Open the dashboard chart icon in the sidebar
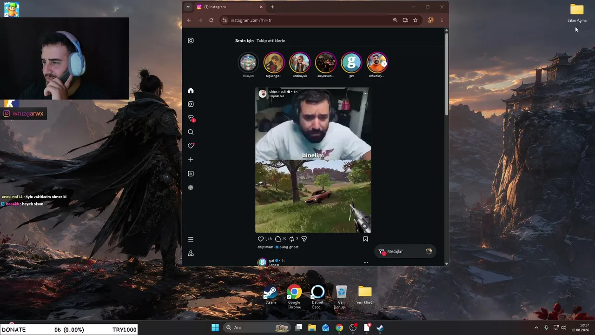 tap(191, 174)
